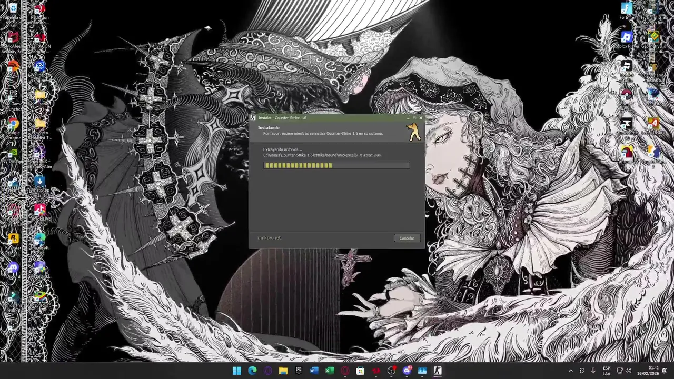Open the Google Chrome desktop icon
674x379 pixels.
coord(13,129)
